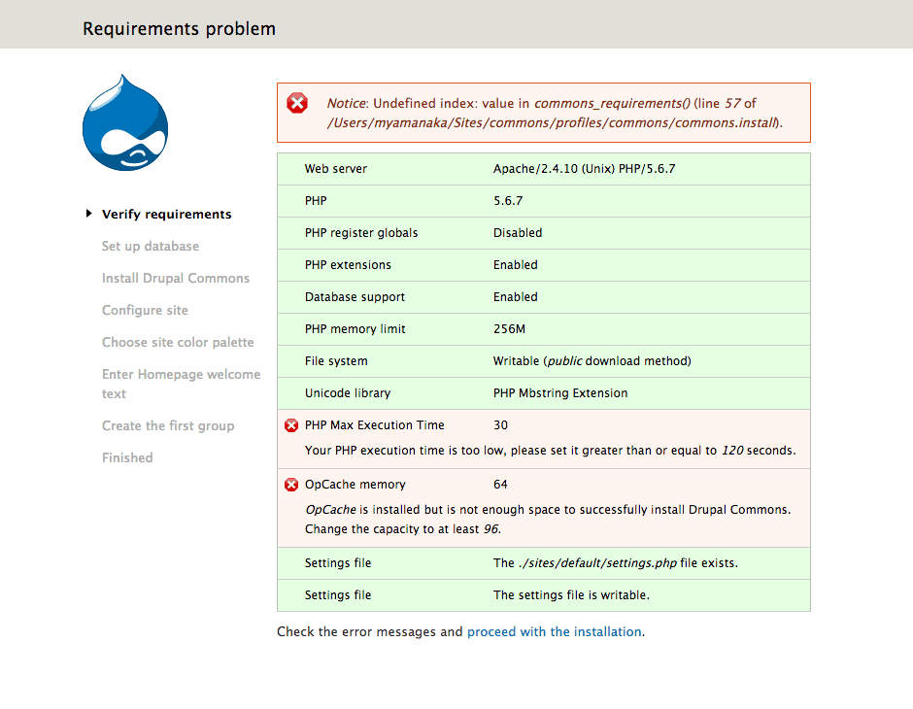This screenshot has width=913, height=709.
Task: Click the PHP memory limit 256M value
Action: pos(509,329)
